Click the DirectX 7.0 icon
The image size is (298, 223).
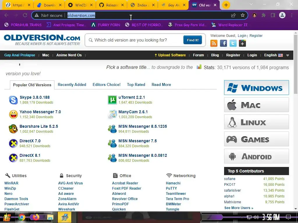pyautogui.click(x=13, y=143)
